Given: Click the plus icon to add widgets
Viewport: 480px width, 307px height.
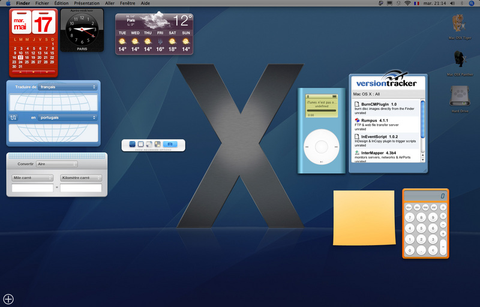Looking at the screenshot, I should pos(8,299).
